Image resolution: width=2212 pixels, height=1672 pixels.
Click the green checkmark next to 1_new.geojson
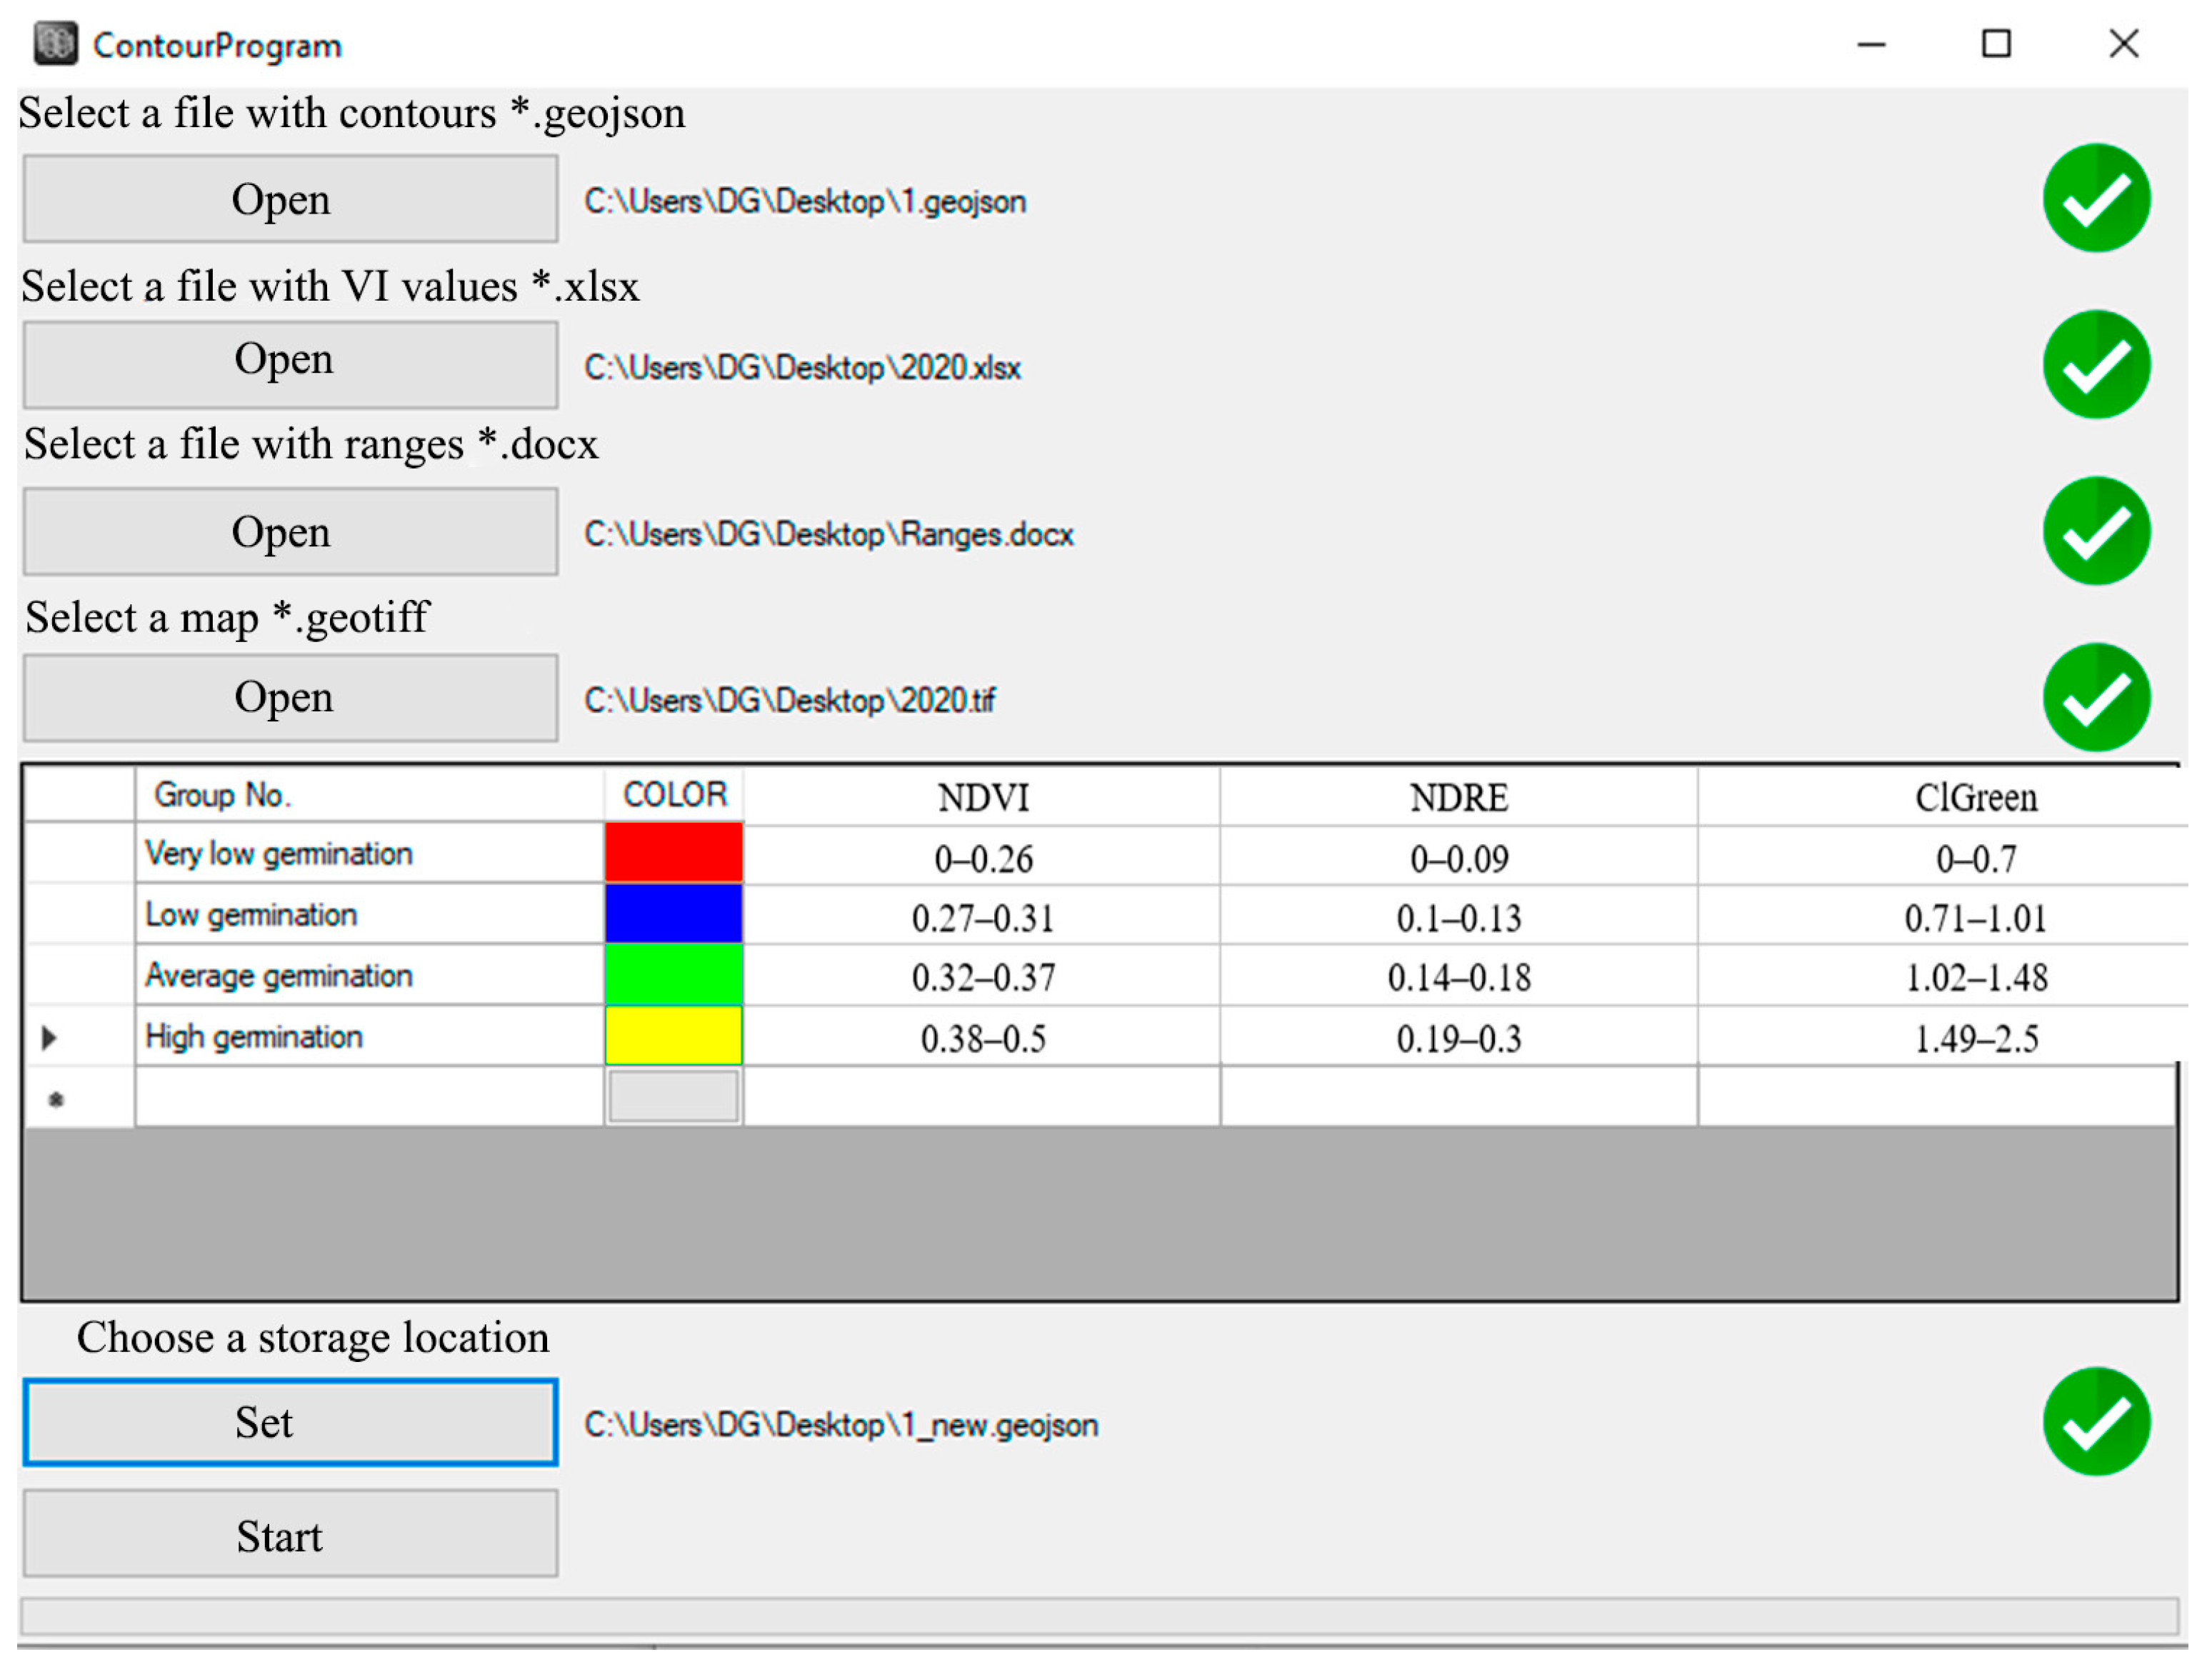tap(2096, 1423)
